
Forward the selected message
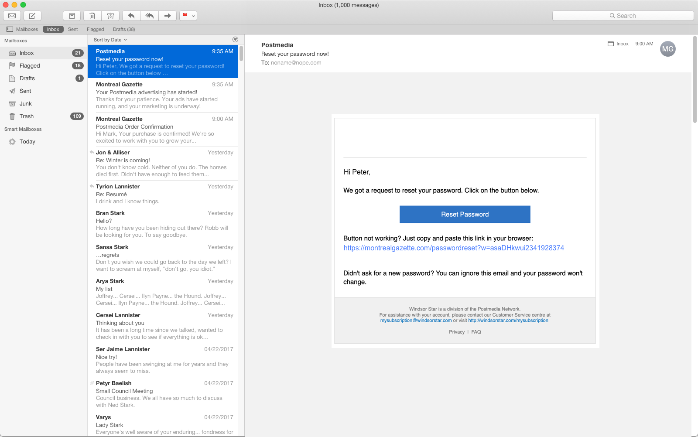(x=168, y=16)
